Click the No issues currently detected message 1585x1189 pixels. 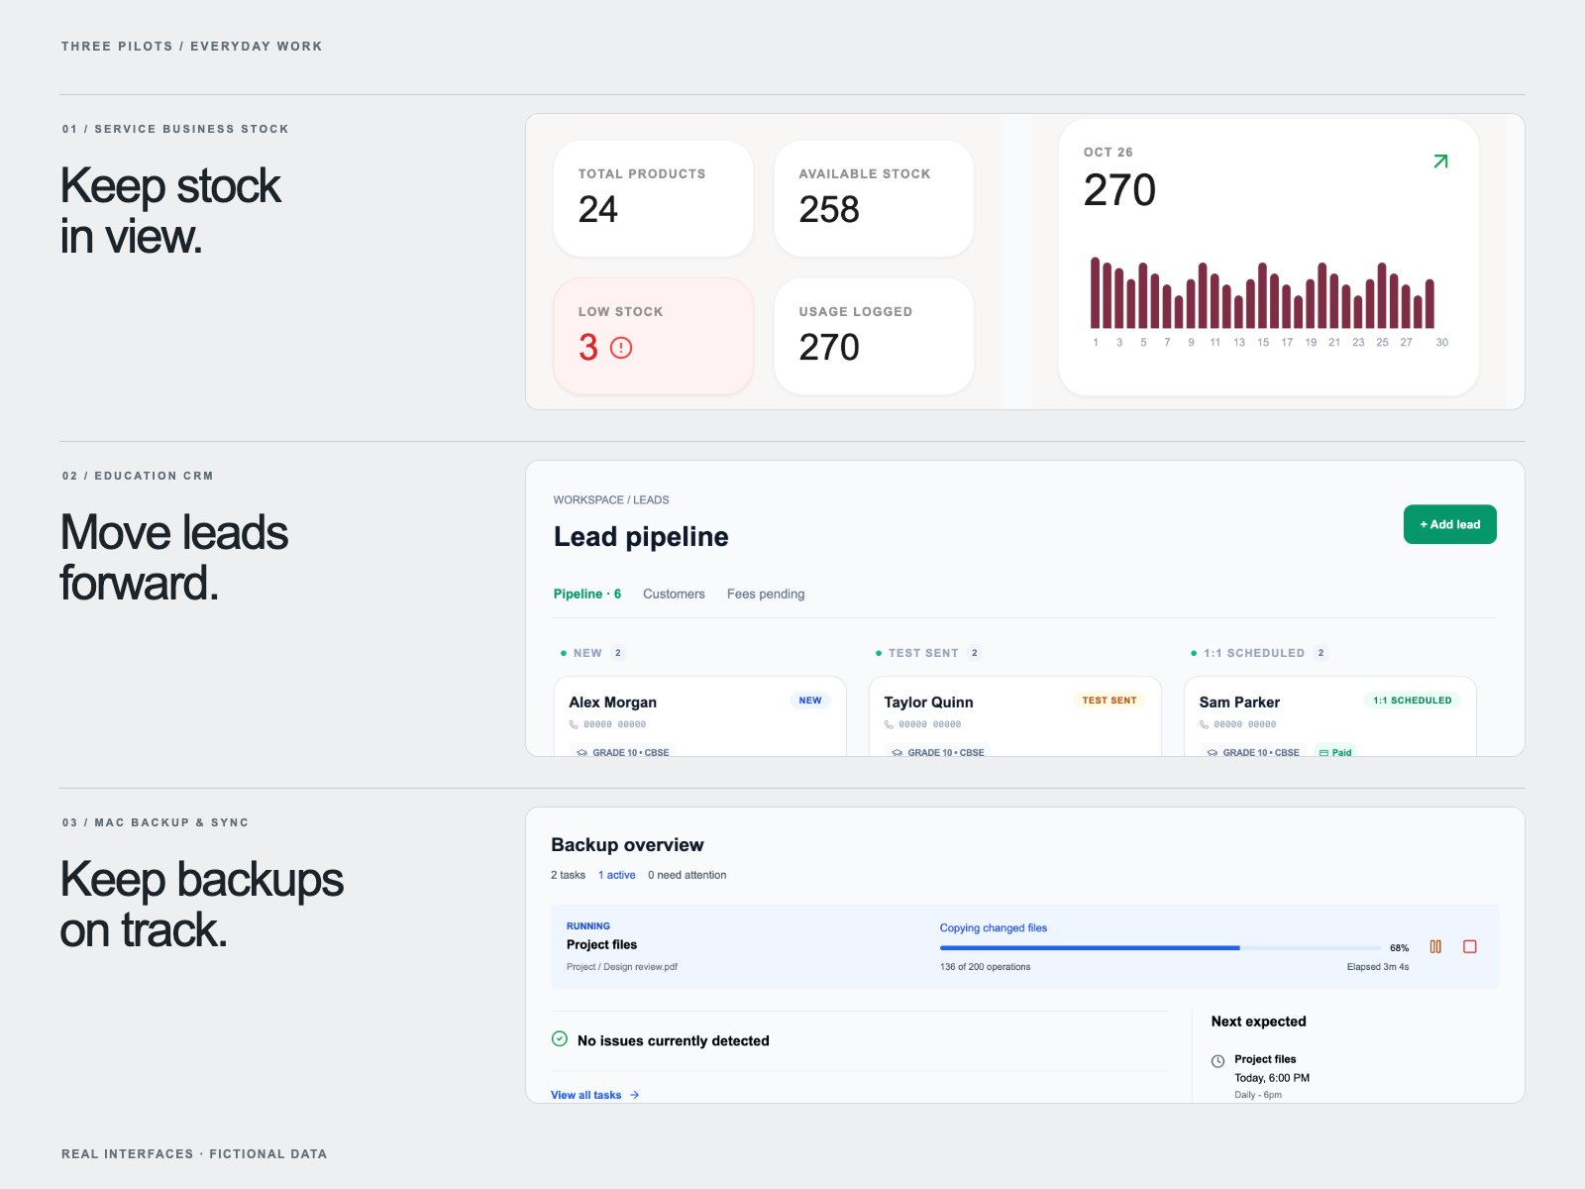click(674, 1040)
